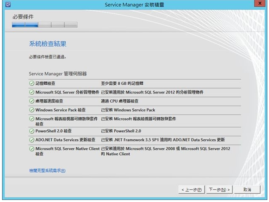Select the 記憶體檢查 row label
The width and height of the screenshot is (269, 202).
(x=45, y=83)
